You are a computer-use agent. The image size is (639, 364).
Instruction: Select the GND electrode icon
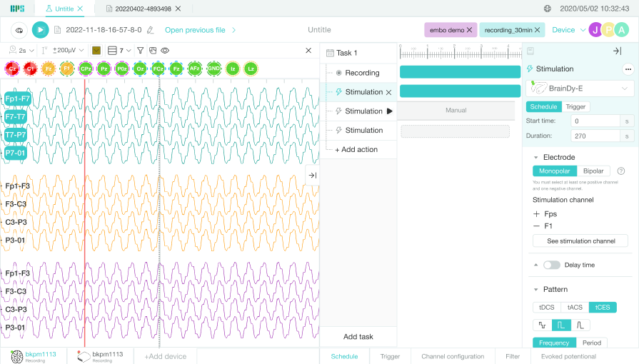[x=213, y=69]
